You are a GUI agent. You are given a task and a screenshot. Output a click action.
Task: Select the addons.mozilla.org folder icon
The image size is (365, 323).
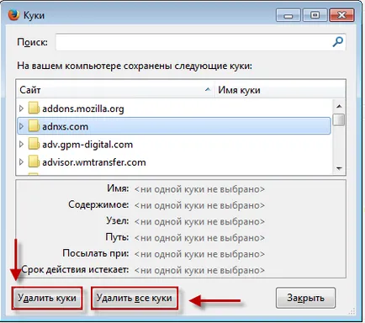click(x=34, y=109)
